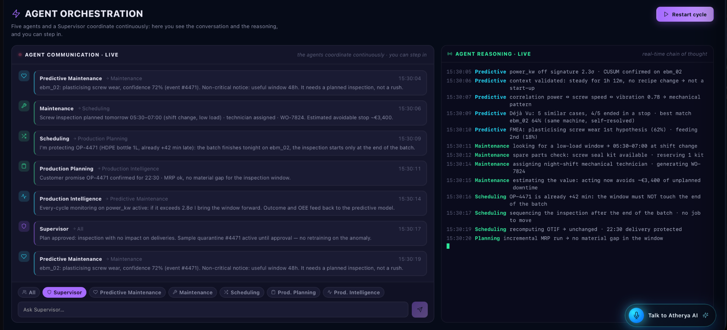Viewport: 727px width, 330px height.
Task: Click the shield avatar on the Supervisor message
Action: pos(24,226)
